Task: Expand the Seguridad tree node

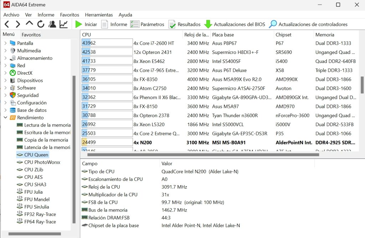Action: [x=5, y=95]
